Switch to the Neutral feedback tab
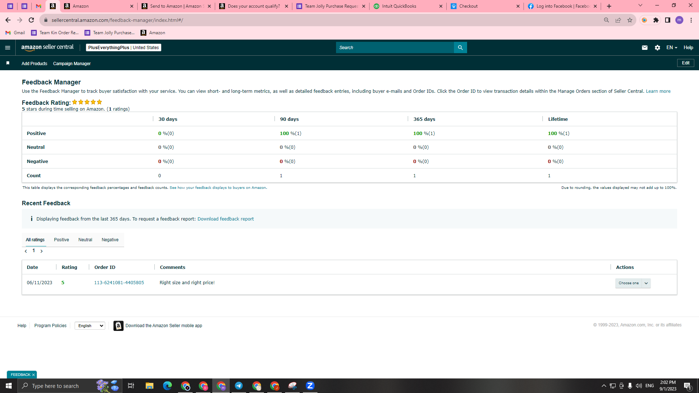The width and height of the screenshot is (699, 393). [85, 240]
